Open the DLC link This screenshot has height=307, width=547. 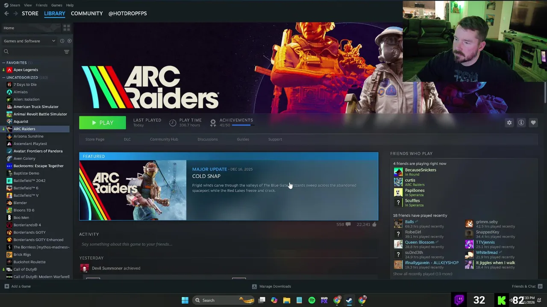point(127,139)
